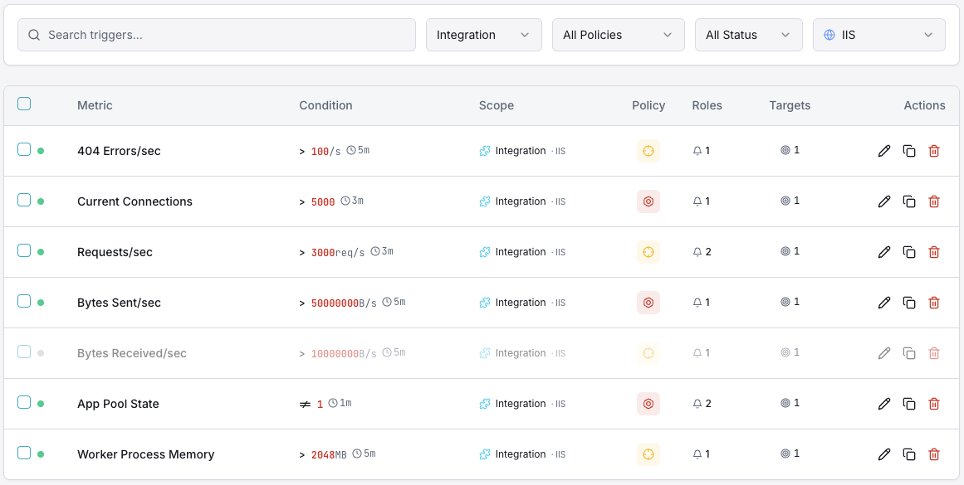Check the checkbox for Bytes Sent/sec row

24,302
